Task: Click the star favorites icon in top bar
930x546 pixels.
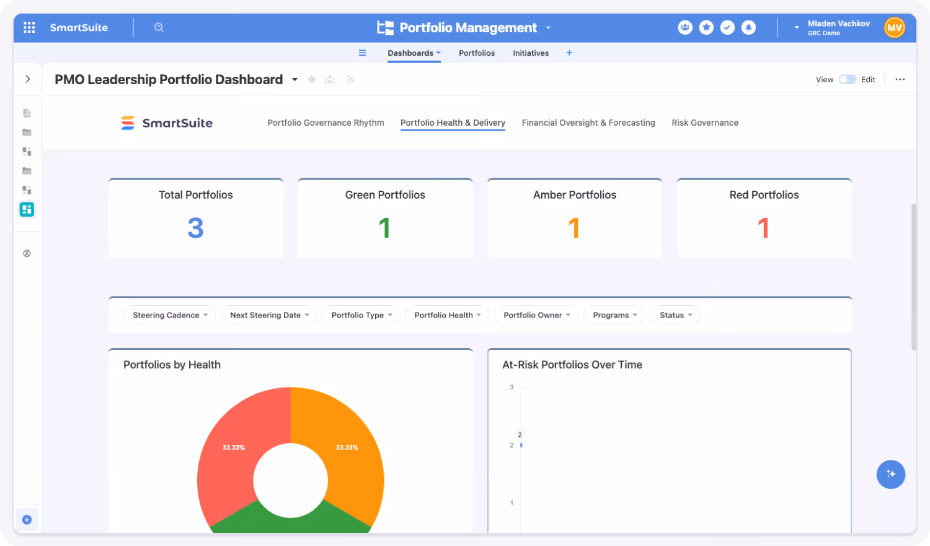Action: coord(706,27)
